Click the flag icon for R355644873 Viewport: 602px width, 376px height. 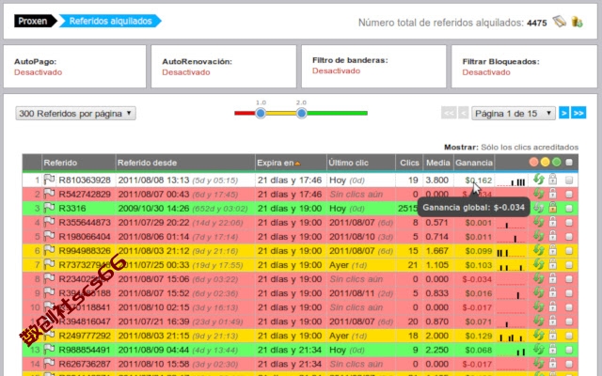(x=49, y=222)
